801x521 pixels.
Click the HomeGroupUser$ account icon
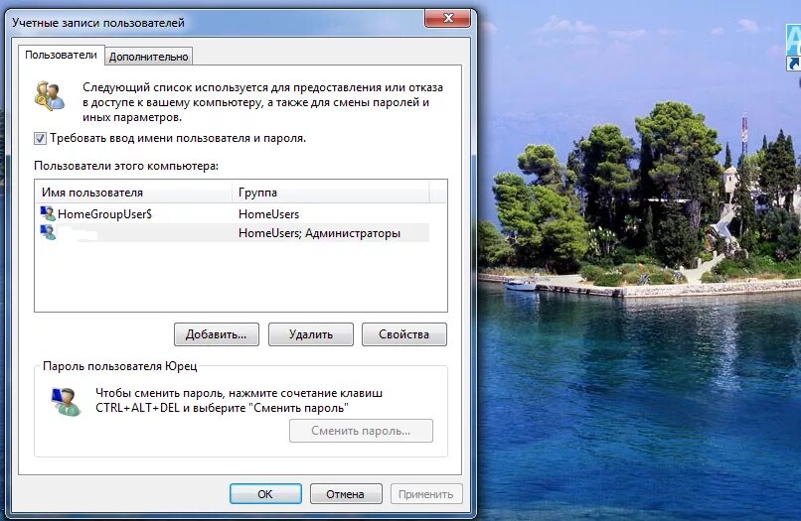(48, 213)
